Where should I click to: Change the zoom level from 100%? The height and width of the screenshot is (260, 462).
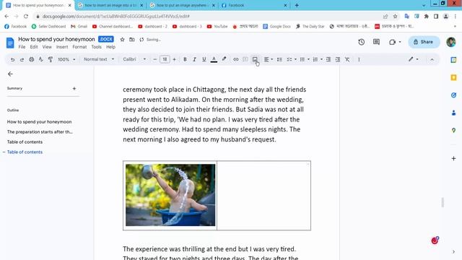click(66, 59)
